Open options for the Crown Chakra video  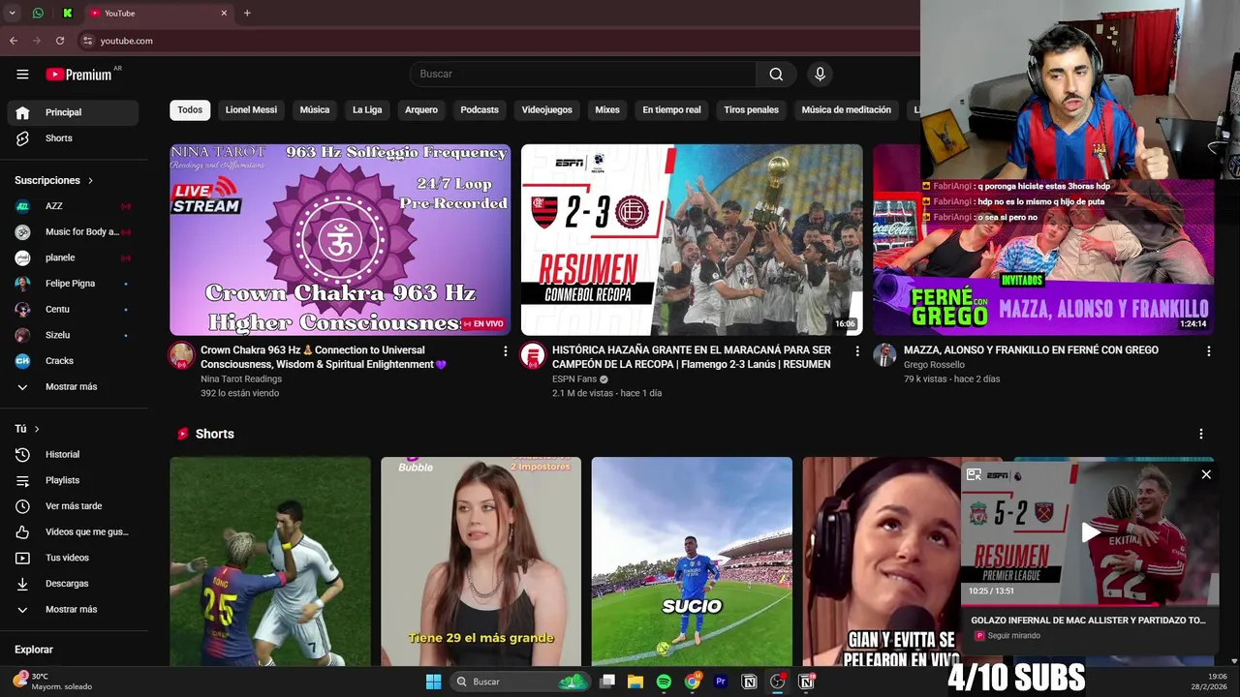click(x=505, y=351)
